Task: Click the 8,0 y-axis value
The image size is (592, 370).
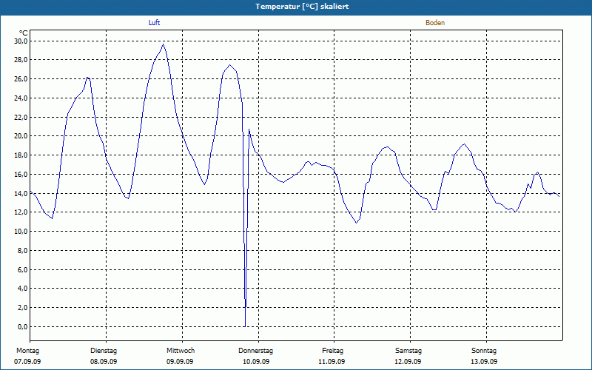Action: coord(24,250)
